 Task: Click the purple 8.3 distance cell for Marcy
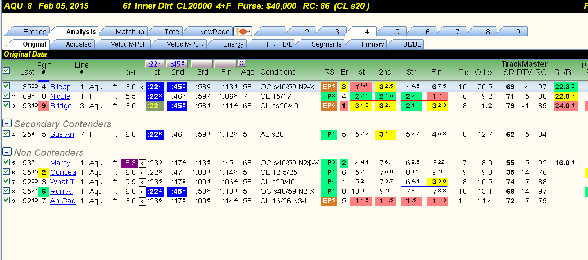pyautogui.click(x=129, y=163)
